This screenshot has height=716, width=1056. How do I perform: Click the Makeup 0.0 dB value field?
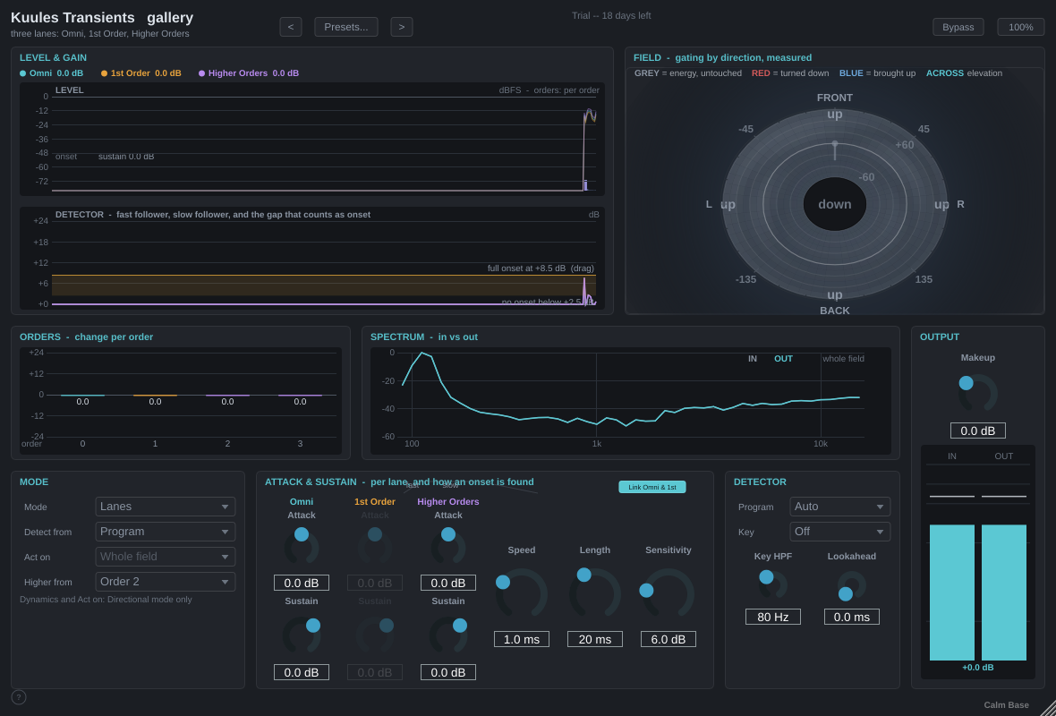tap(978, 430)
